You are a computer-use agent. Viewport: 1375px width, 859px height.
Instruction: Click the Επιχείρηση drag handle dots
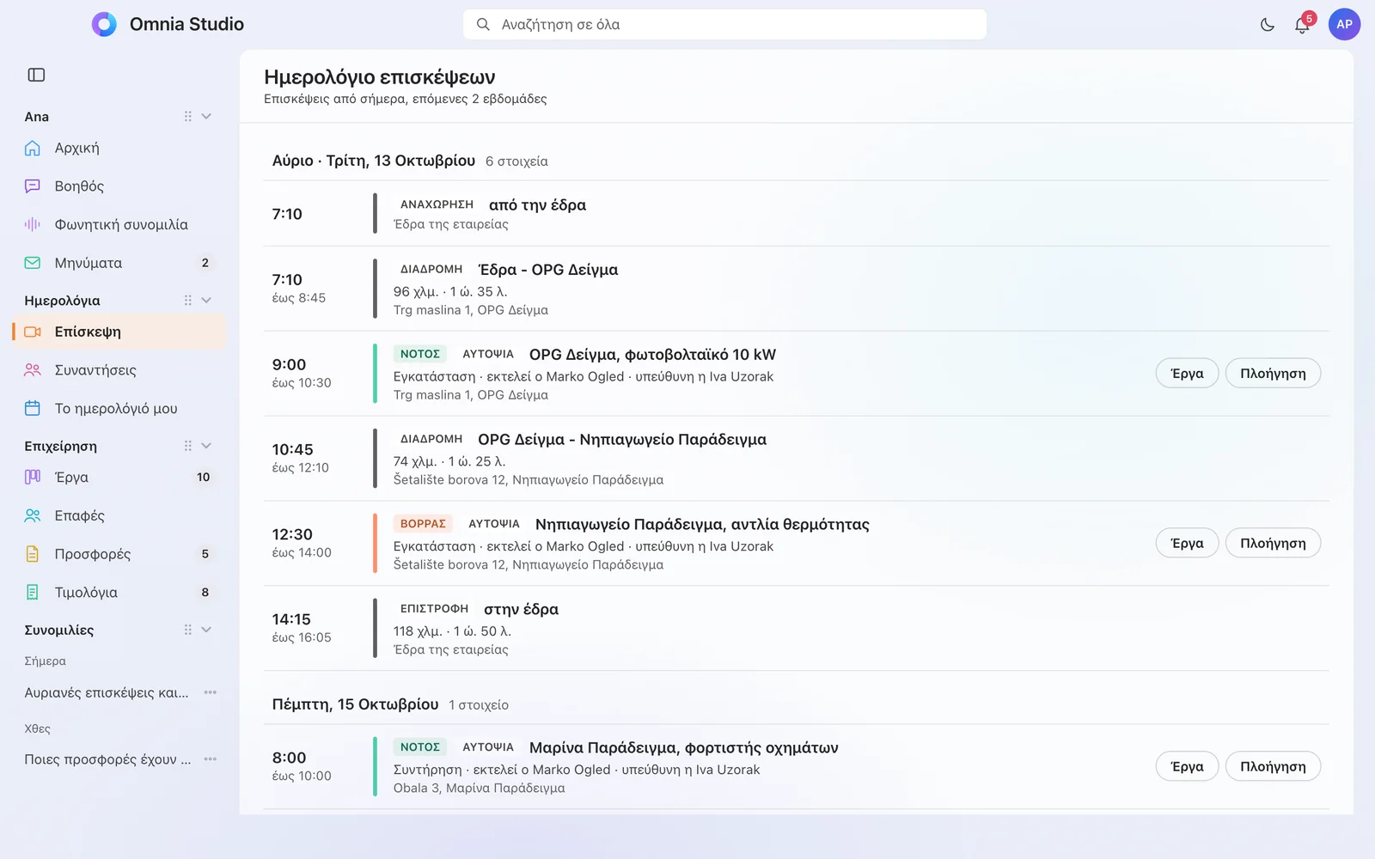point(187,446)
